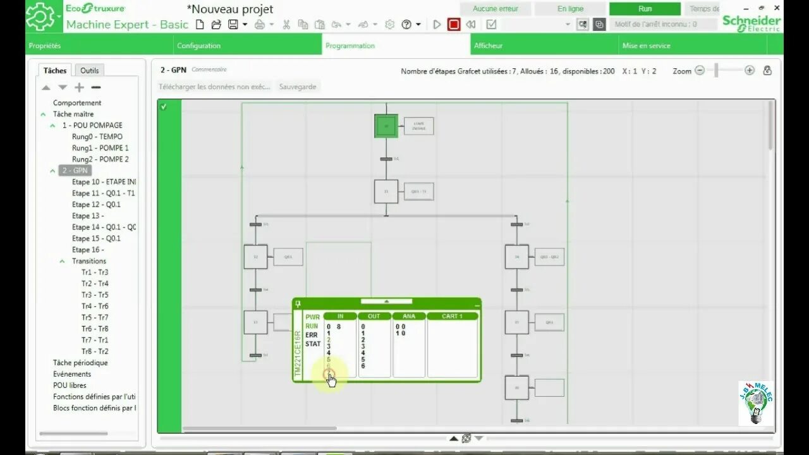The width and height of the screenshot is (809, 455).
Task: Open the settings gear in the toolbar
Action: [390, 24]
